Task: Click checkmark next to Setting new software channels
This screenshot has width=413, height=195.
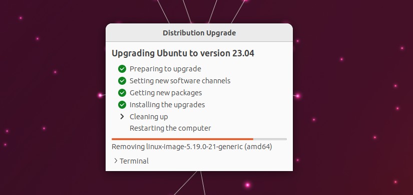Action: point(122,81)
